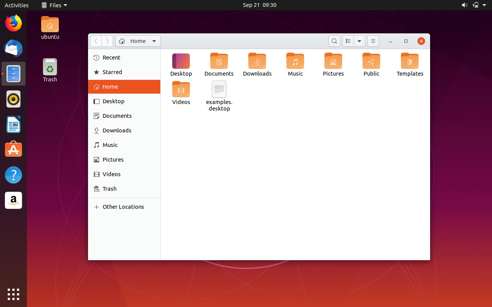Open the Activities overview
492x307 pixels.
(x=17, y=5)
